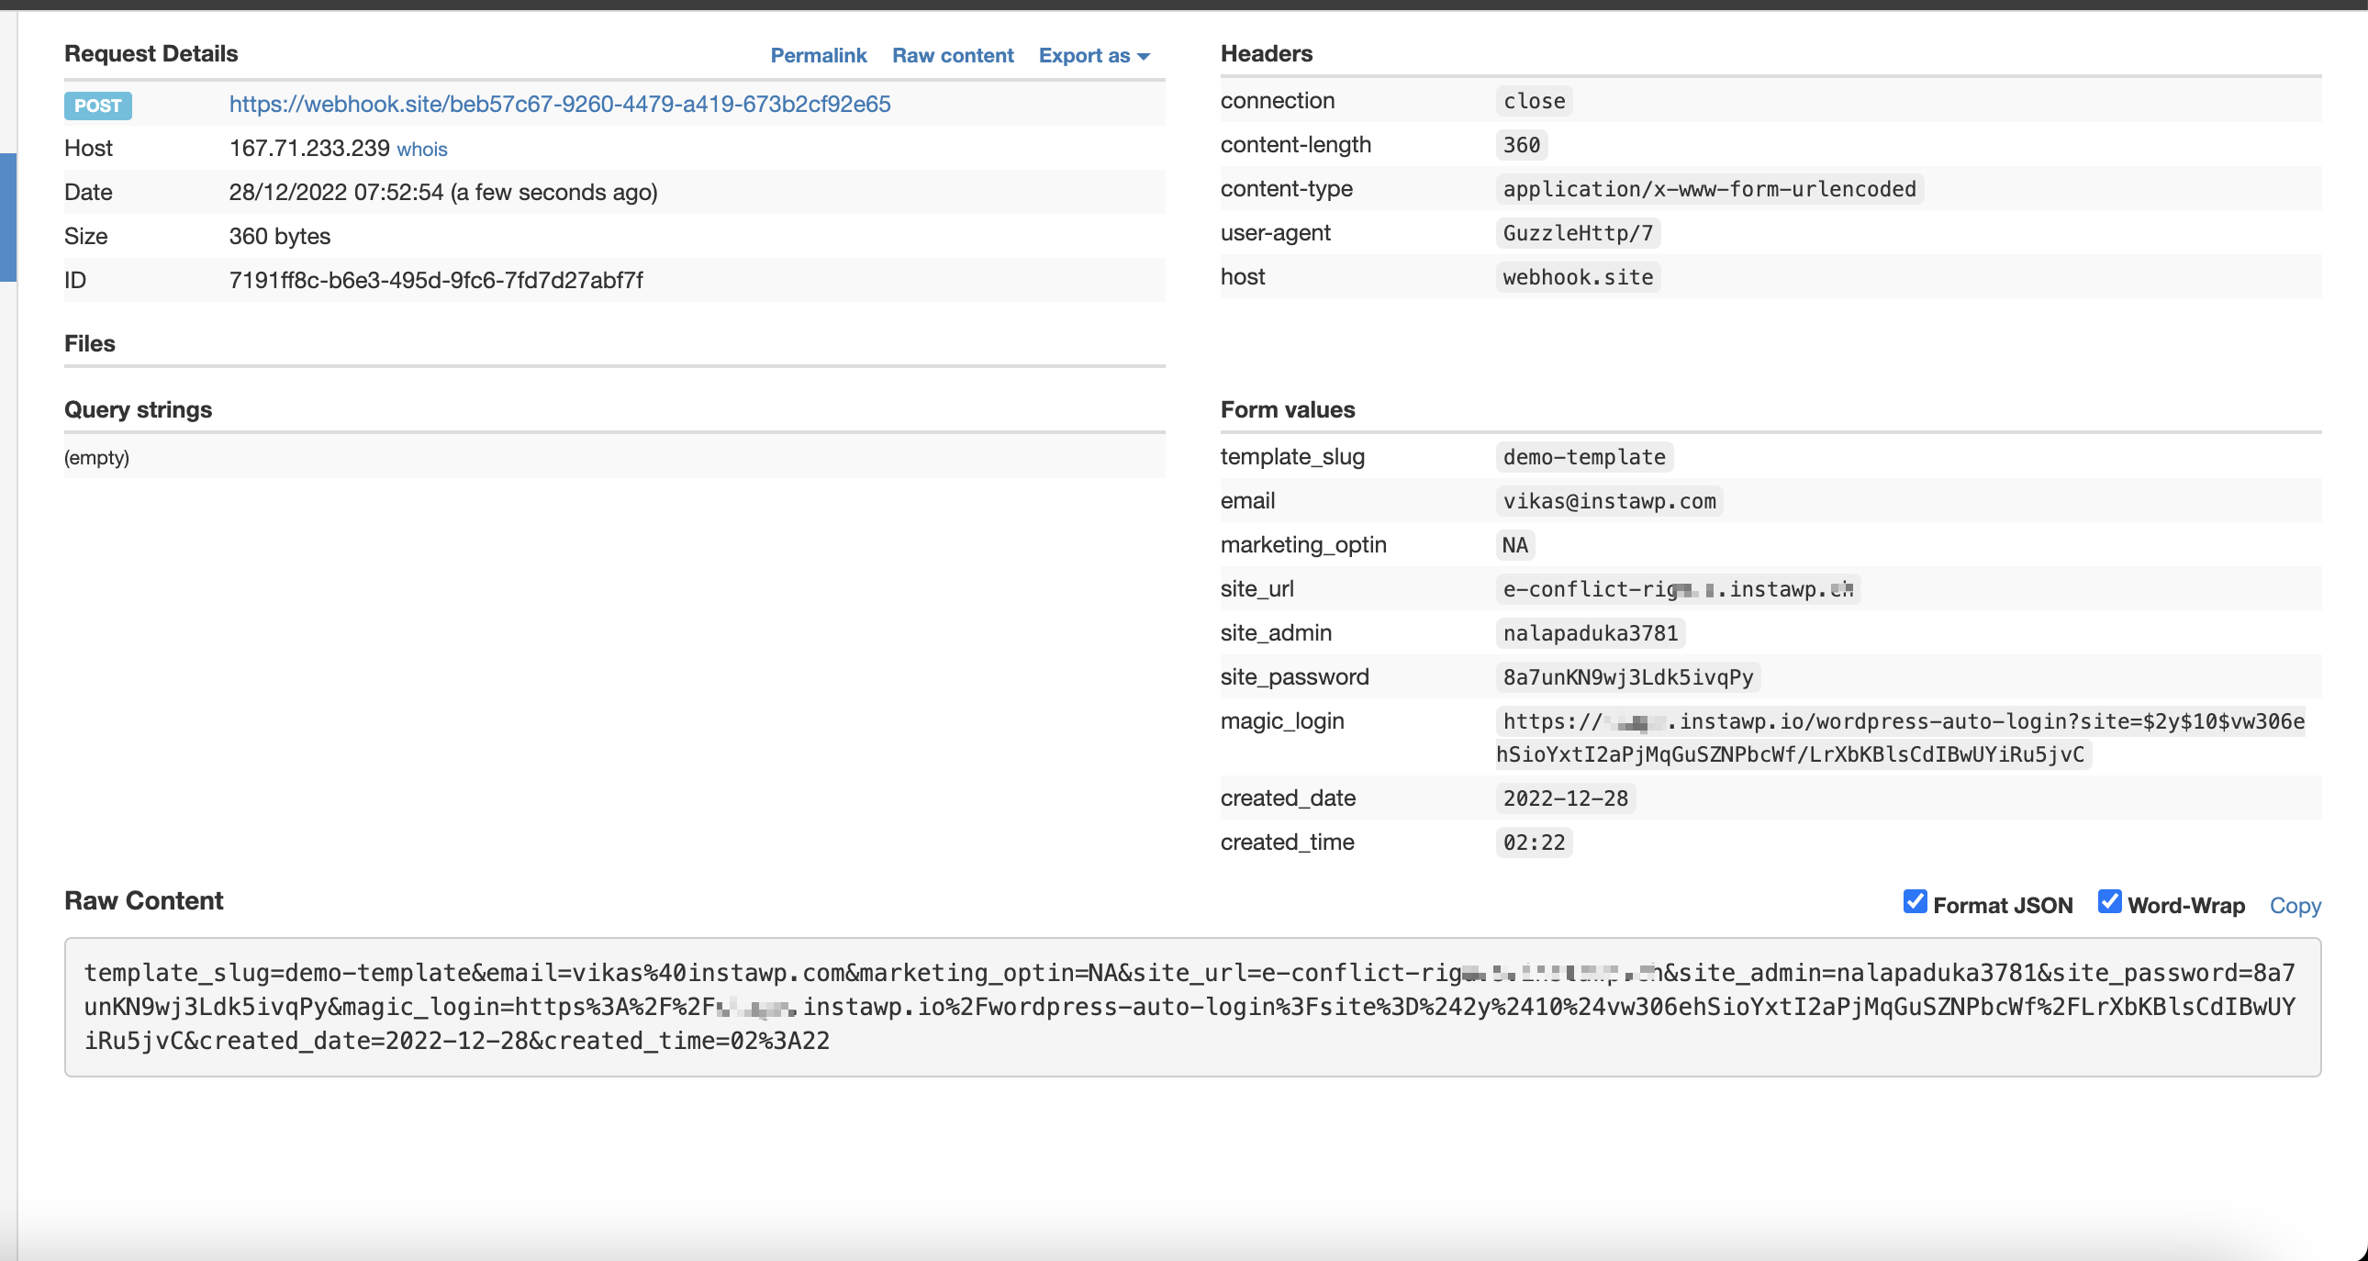2368x1261 pixels.
Task: Click Copy for raw content
Action: pos(2295,905)
